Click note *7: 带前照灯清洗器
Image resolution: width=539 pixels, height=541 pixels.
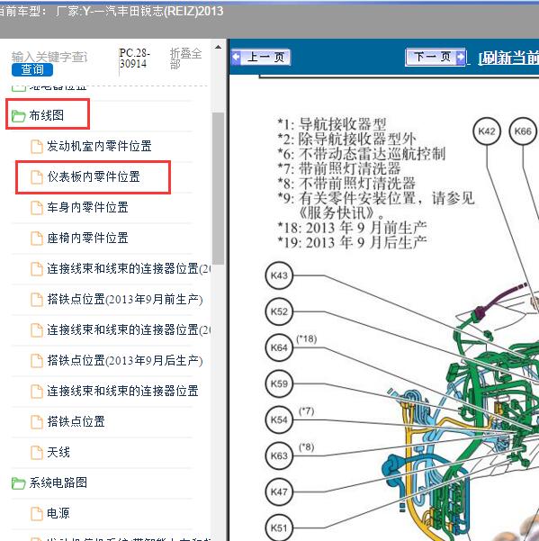[339, 168]
